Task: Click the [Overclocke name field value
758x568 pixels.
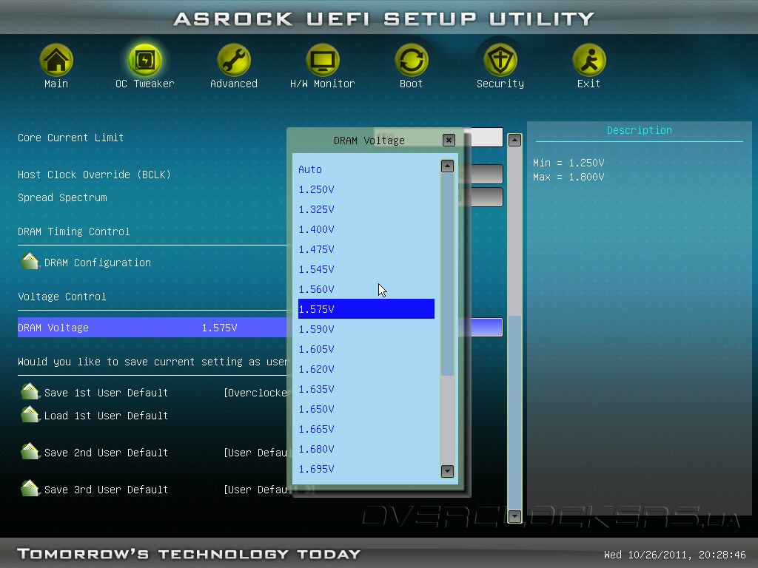Action: (255, 393)
